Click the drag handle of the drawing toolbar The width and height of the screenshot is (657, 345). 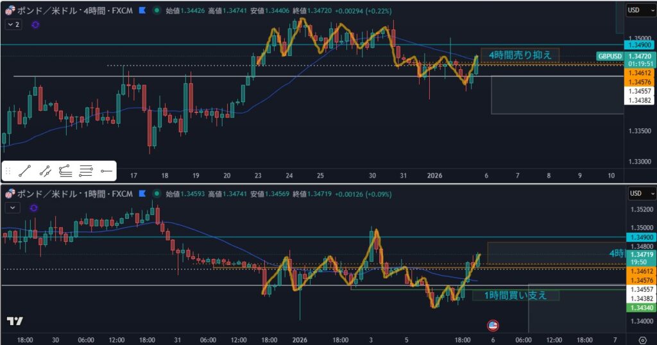tap(8, 171)
